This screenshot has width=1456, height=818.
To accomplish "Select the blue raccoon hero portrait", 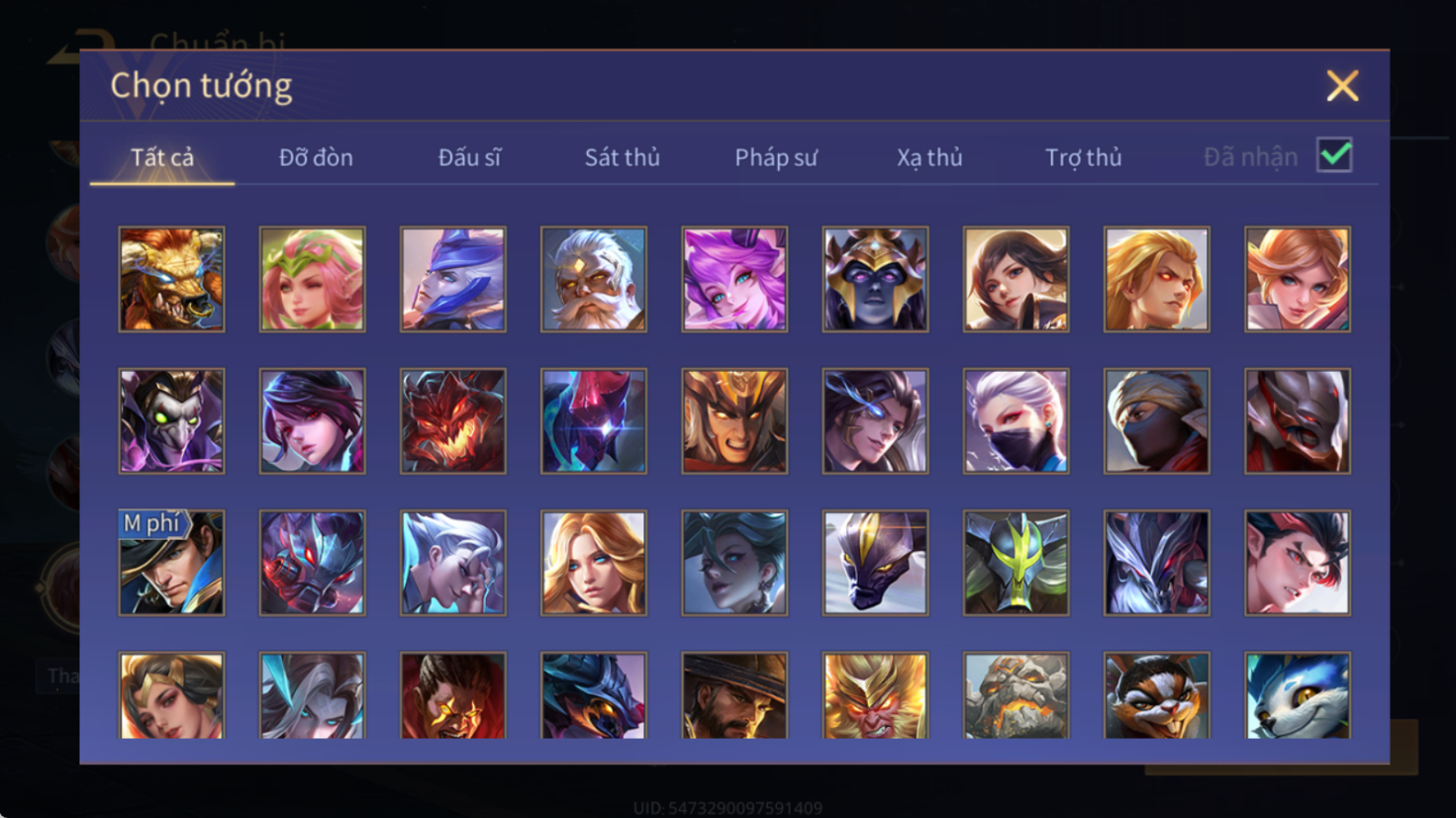I will (x=1297, y=695).
